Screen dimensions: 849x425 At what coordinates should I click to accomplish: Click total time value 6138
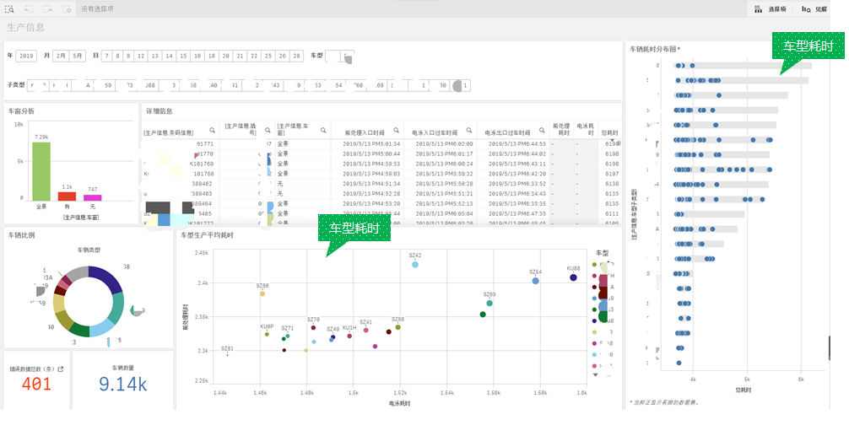(x=612, y=184)
